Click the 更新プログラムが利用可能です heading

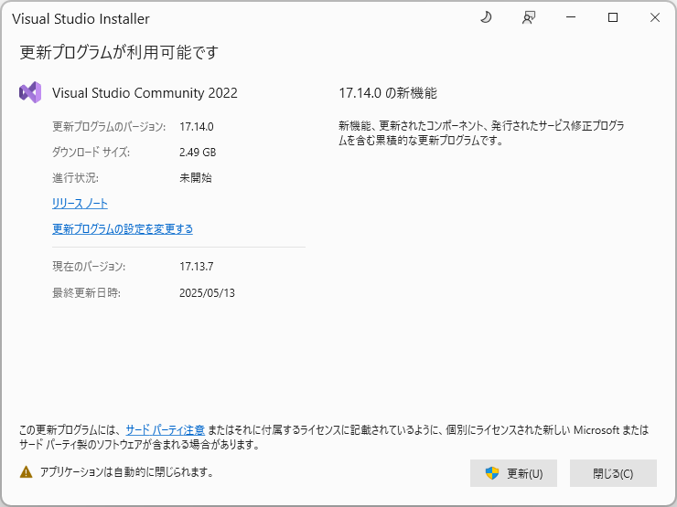coord(119,52)
